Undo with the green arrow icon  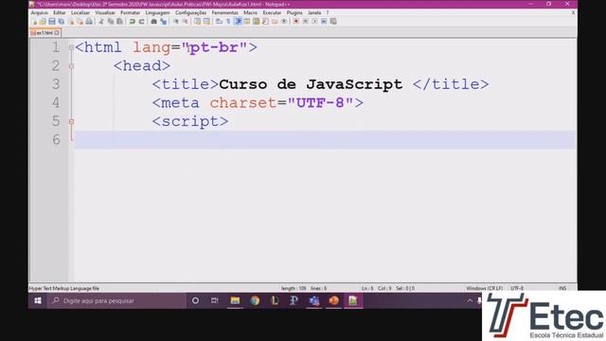pos(132,22)
